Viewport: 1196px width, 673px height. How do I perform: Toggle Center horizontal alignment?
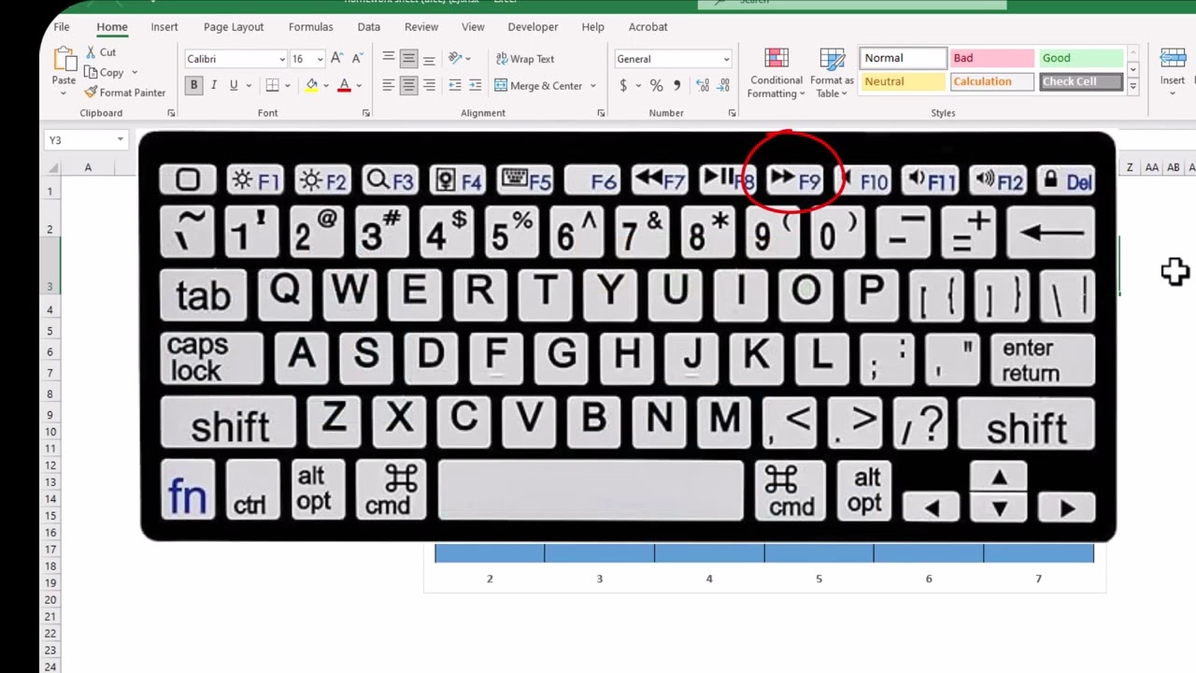[x=408, y=85]
